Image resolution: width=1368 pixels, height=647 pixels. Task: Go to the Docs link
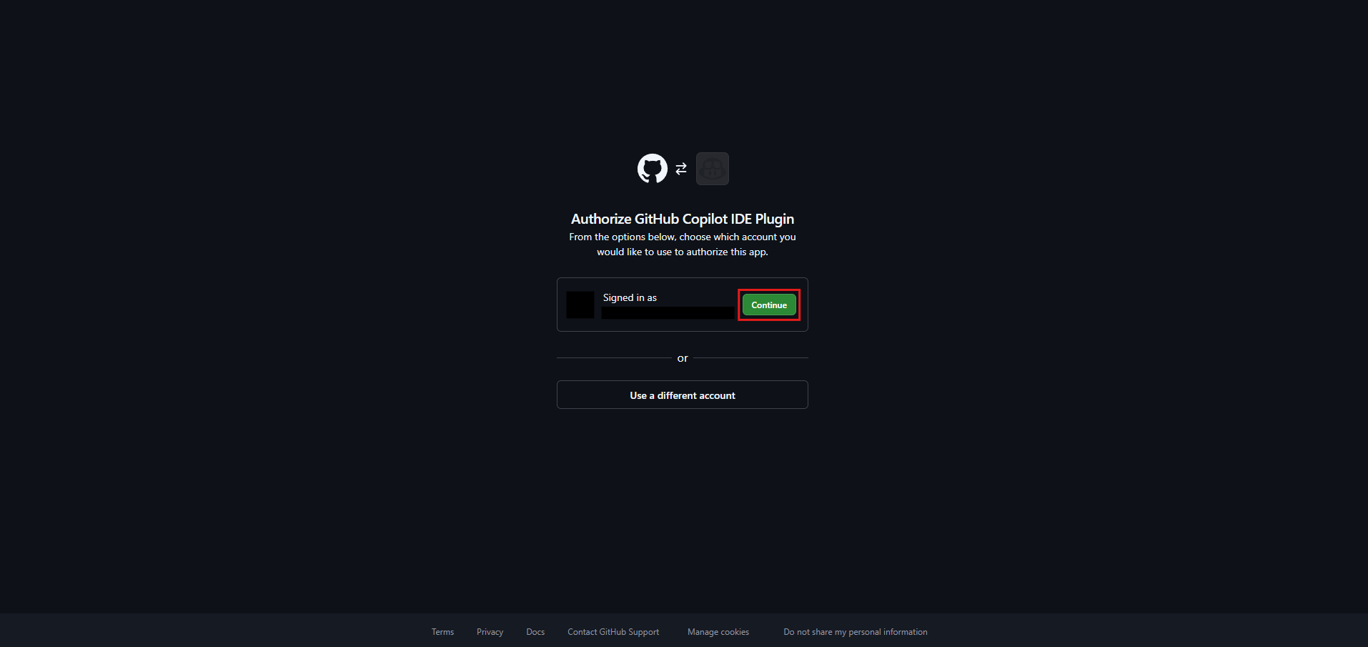coord(535,632)
